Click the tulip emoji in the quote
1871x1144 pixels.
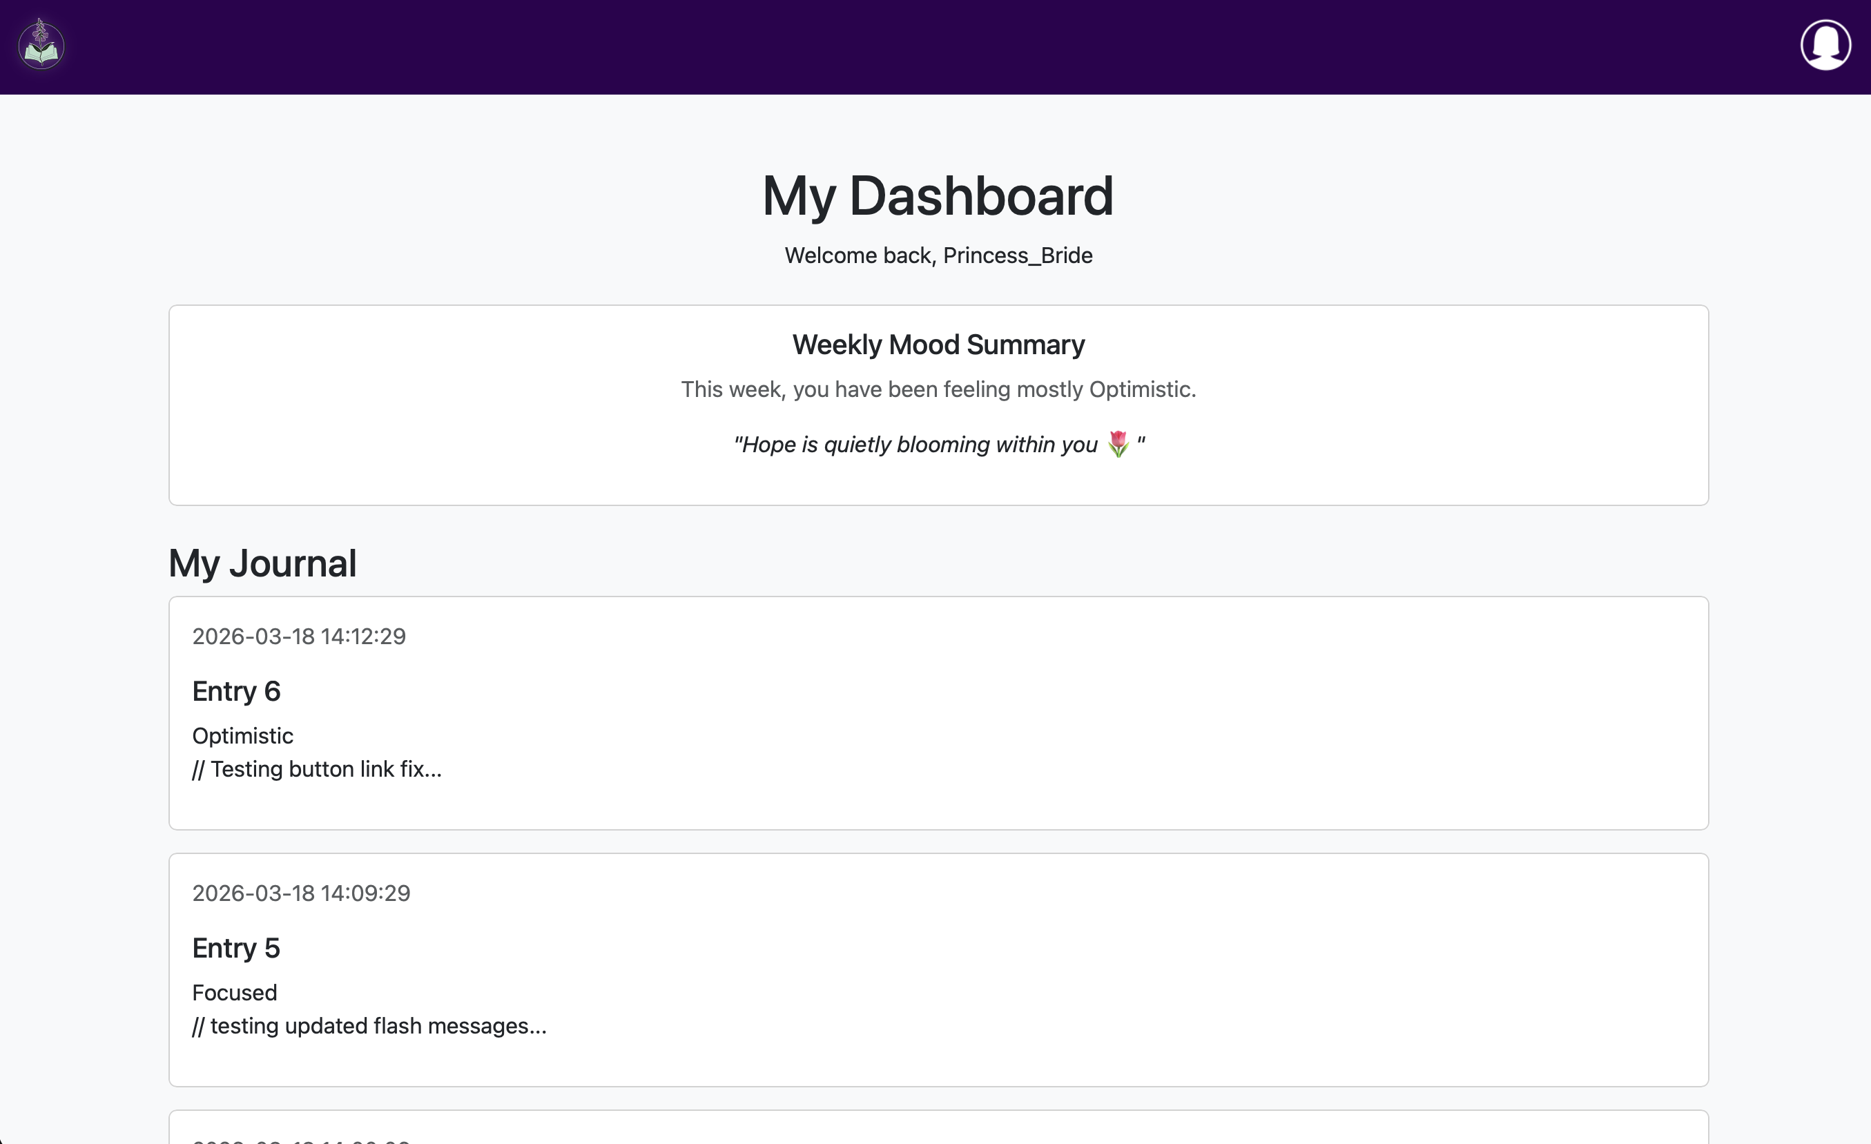point(1118,444)
